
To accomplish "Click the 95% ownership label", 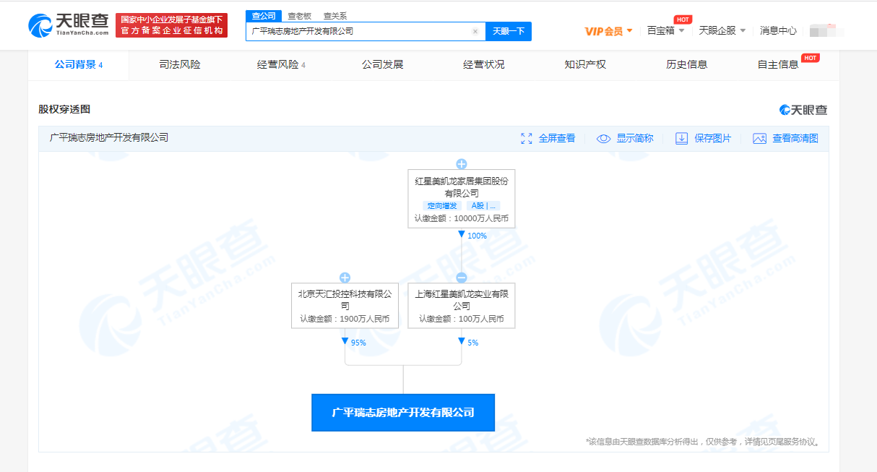I will pos(358,343).
